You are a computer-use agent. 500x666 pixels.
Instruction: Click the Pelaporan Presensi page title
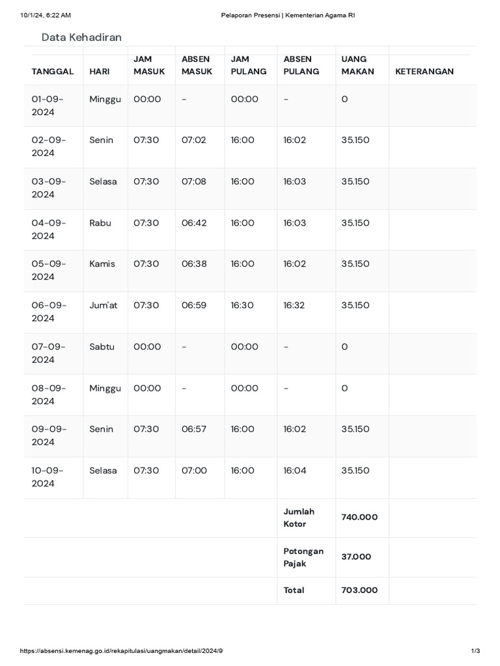[x=287, y=15]
